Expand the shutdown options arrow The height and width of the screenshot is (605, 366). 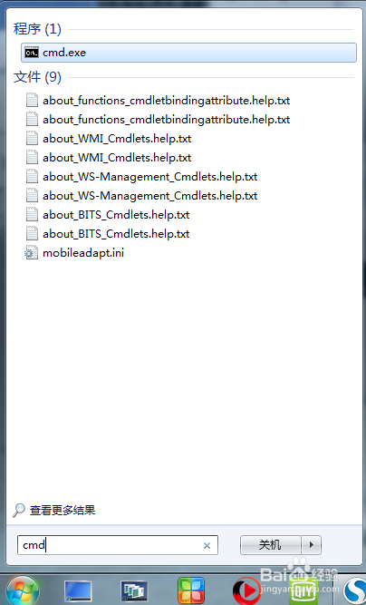click(x=312, y=545)
